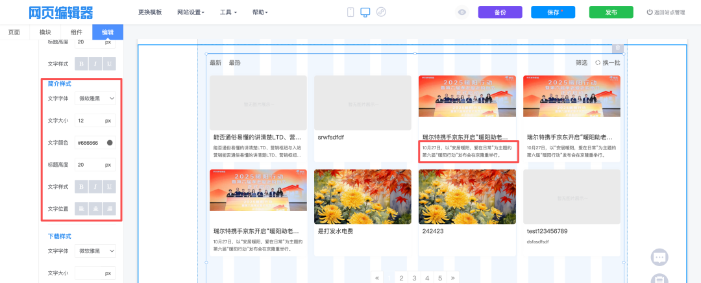This screenshot has width=701, height=283.
Task: Switch to the 模块 tab
Action: pos(45,32)
